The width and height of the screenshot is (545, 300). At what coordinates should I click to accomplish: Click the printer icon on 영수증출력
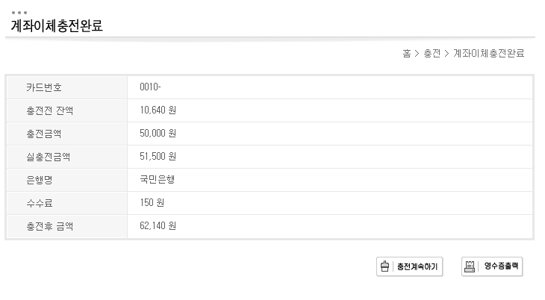470,266
